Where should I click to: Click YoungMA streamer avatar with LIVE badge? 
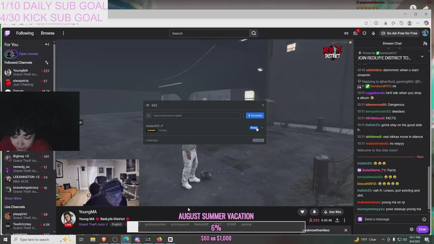(x=68, y=219)
